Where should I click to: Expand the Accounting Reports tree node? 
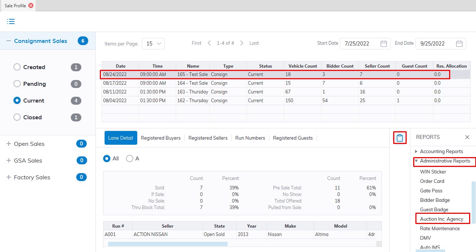(416, 152)
